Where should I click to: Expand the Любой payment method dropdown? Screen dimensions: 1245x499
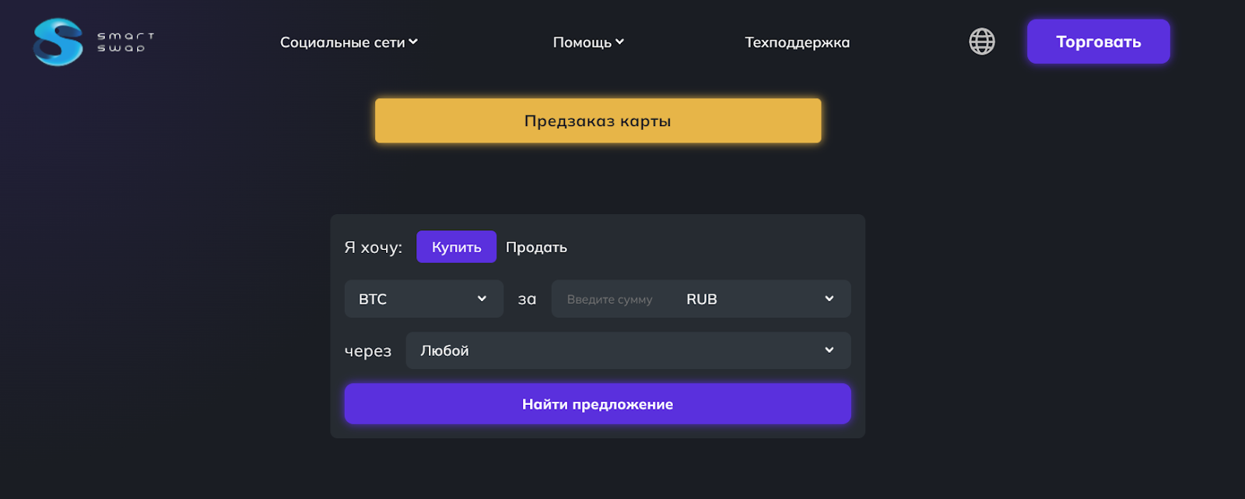click(628, 350)
